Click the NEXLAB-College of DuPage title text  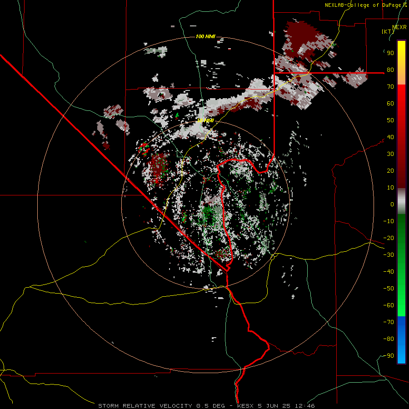click(364, 5)
